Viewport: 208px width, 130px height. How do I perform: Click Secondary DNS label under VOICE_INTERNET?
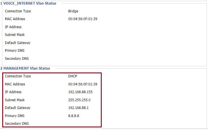[17, 58]
